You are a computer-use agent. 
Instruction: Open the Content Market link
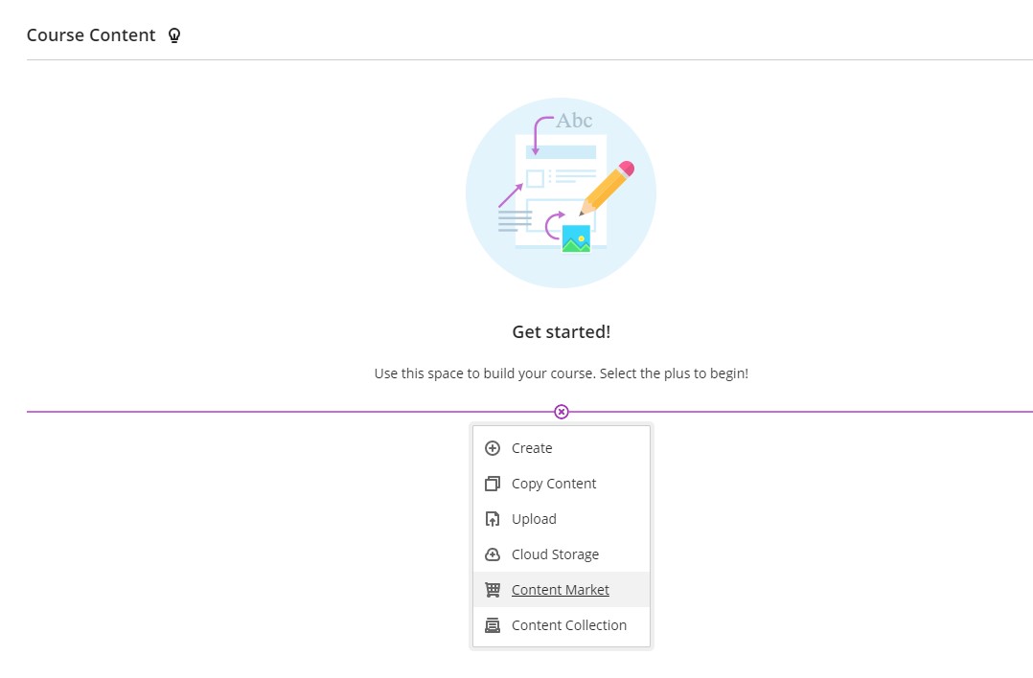point(562,590)
